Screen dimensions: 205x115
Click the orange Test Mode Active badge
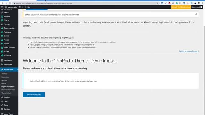click(x=181, y=7)
